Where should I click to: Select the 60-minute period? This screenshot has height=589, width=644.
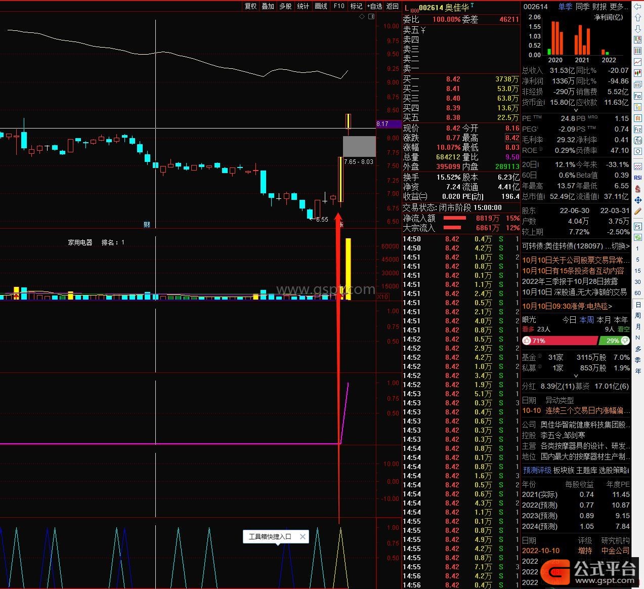pyautogui.click(x=638, y=293)
